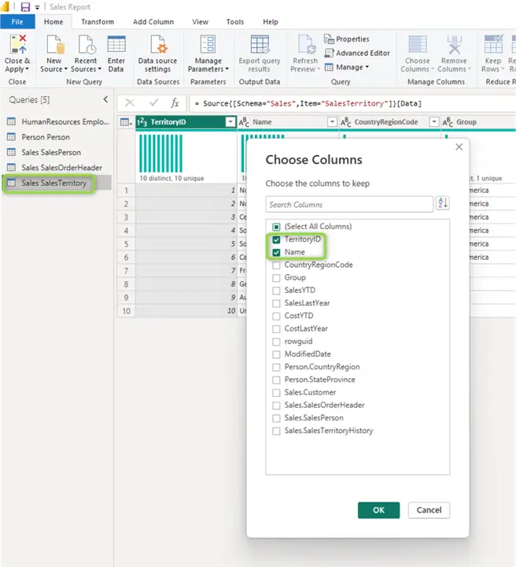This screenshot has height=567, width=516.
Task: Select the Sales SalesPerson query
Action: pos(57,152)
